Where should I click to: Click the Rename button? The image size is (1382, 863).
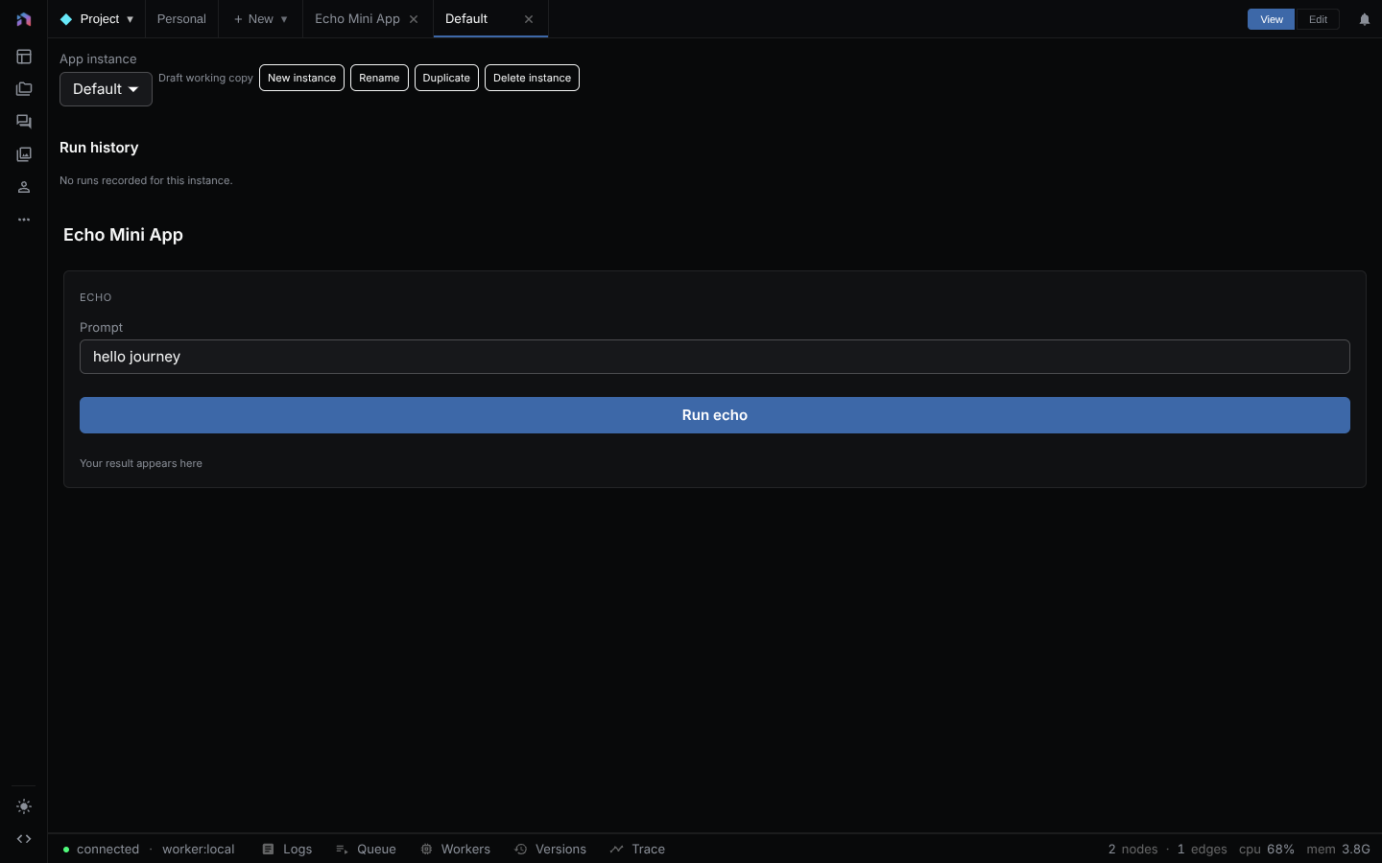[379, 78]
